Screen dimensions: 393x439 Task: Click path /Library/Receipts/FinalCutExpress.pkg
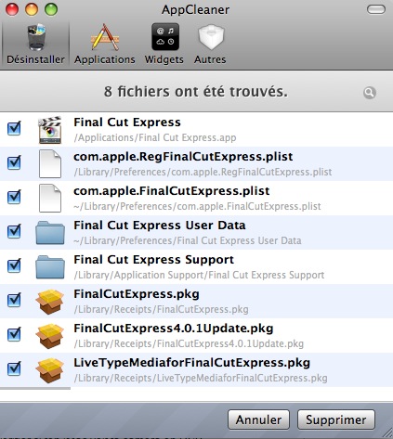pyautogui.click(x=162, y=309)
